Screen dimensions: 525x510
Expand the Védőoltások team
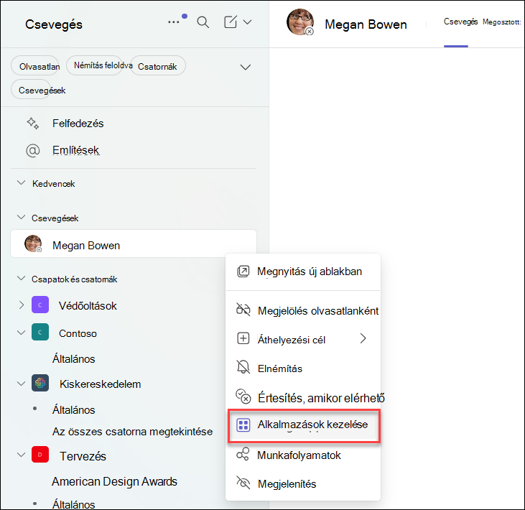coord(22,305)
